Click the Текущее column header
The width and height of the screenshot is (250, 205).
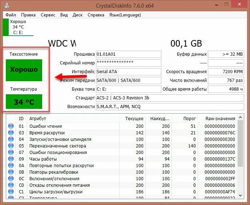[133, 119]
